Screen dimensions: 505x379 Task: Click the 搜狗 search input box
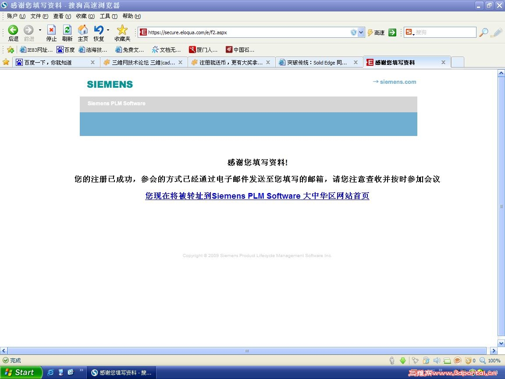pos(445,32)
